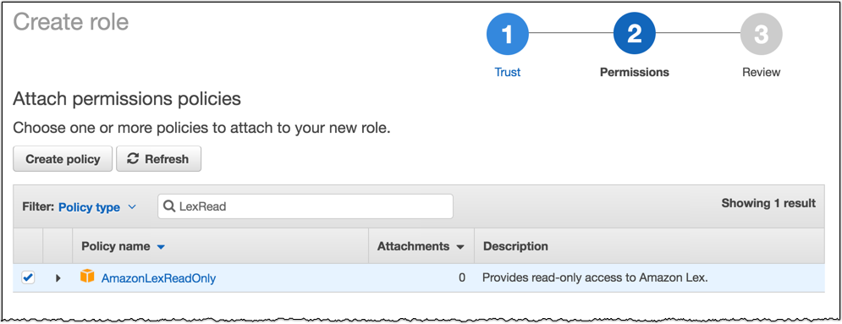Click the orange AmazonLexReadOnly policy box icon
842x324 pixels.
tap(87, 277)
